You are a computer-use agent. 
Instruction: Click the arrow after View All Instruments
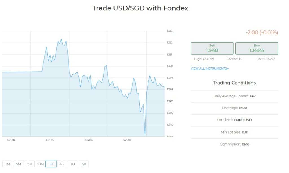click(228, 68)
